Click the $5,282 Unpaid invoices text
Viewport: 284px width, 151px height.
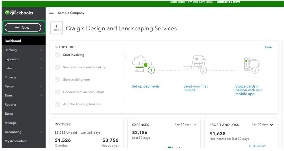(66, 133)
